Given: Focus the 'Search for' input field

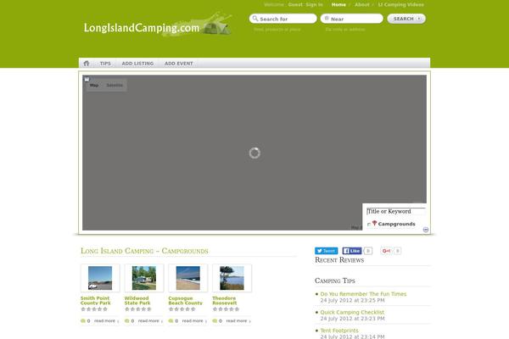Looking at the screenshot, I should click(282, 19).
